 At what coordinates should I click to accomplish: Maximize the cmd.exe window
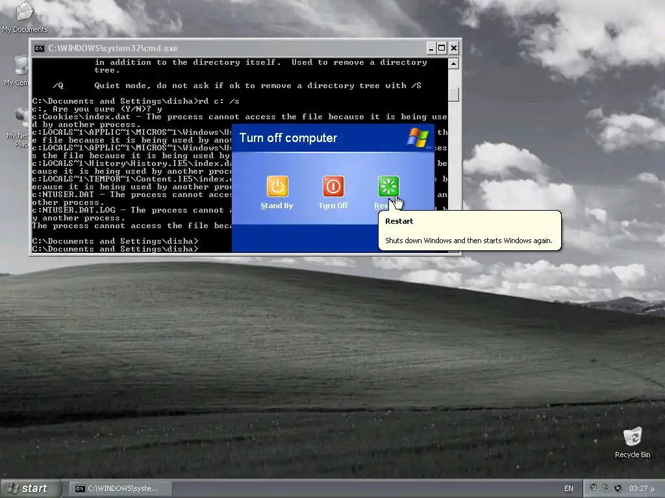pyautogui.click(x=442, y=48)
